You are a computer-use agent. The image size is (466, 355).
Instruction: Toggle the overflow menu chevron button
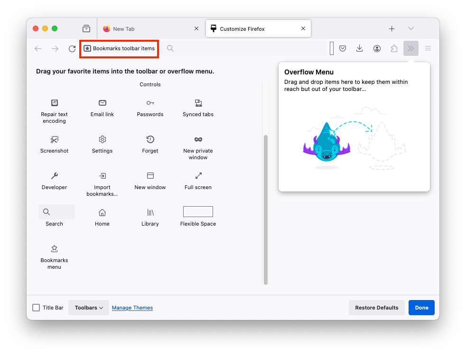[411, 48]
